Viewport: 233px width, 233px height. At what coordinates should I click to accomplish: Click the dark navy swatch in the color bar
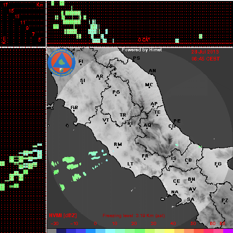click(x=61, y=231)
